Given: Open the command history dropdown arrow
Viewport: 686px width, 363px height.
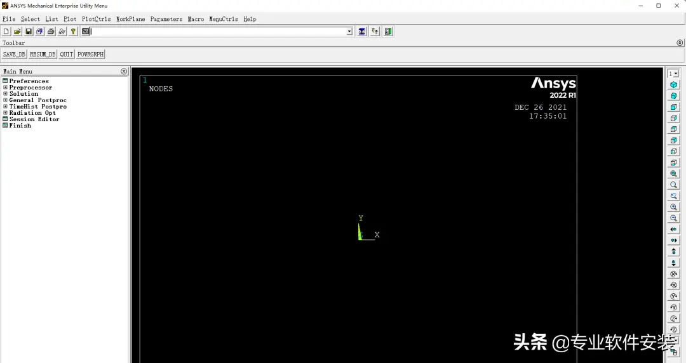Looking at the screenshot, I should 349,32.
